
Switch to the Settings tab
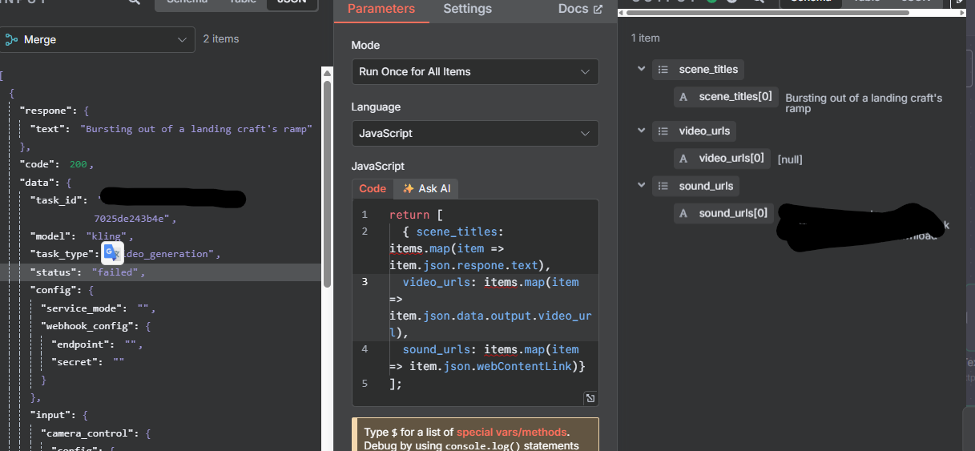point(467,9)
